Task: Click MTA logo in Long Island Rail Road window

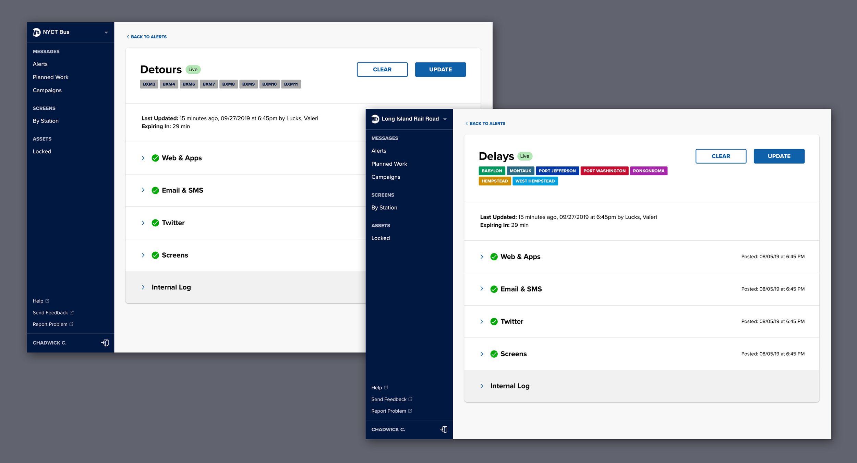Action: pos(375,119)
